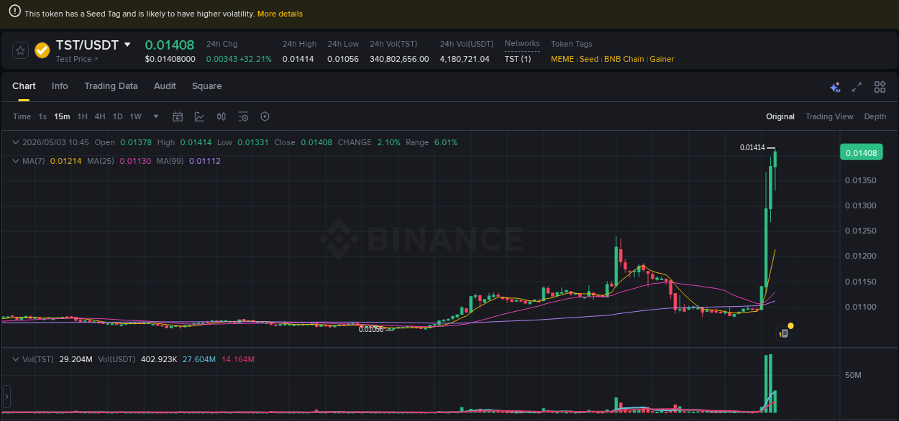Click the 0.01414 high price marker

coord(752,148)
